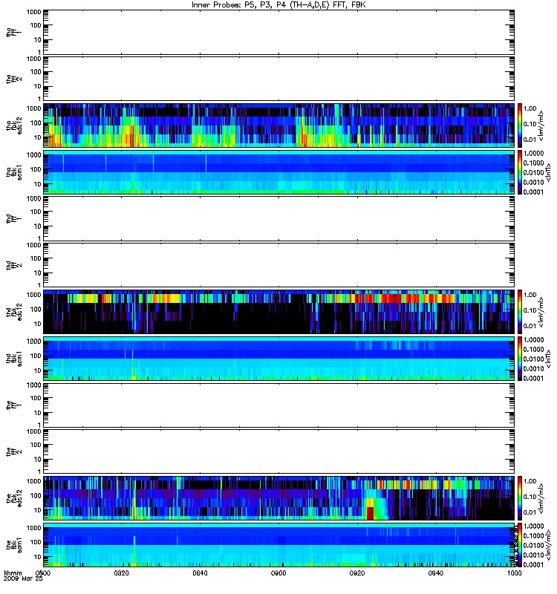Select the tha fbk edc12 spectrogram panel
The image size is (557, 594).
pos(278,125)
